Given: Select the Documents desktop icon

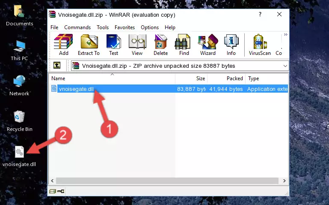Looking at the screenshot, I should tap(20, 15).
